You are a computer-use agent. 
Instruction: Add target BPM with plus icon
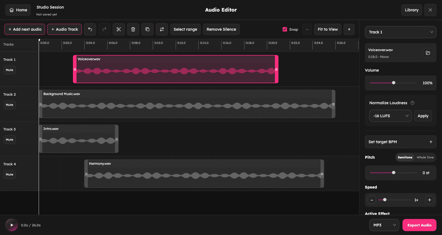click(431, 142)
